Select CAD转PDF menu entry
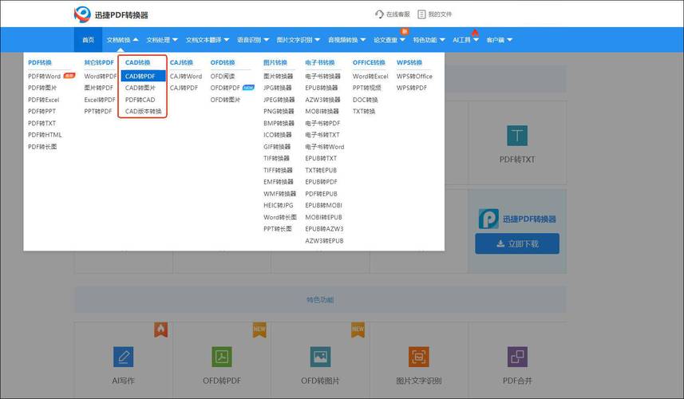684x399 pixels. point(143,76)
